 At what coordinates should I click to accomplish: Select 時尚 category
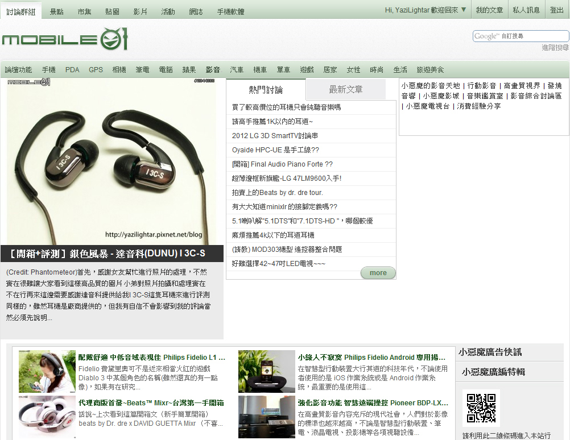(377, 70)
